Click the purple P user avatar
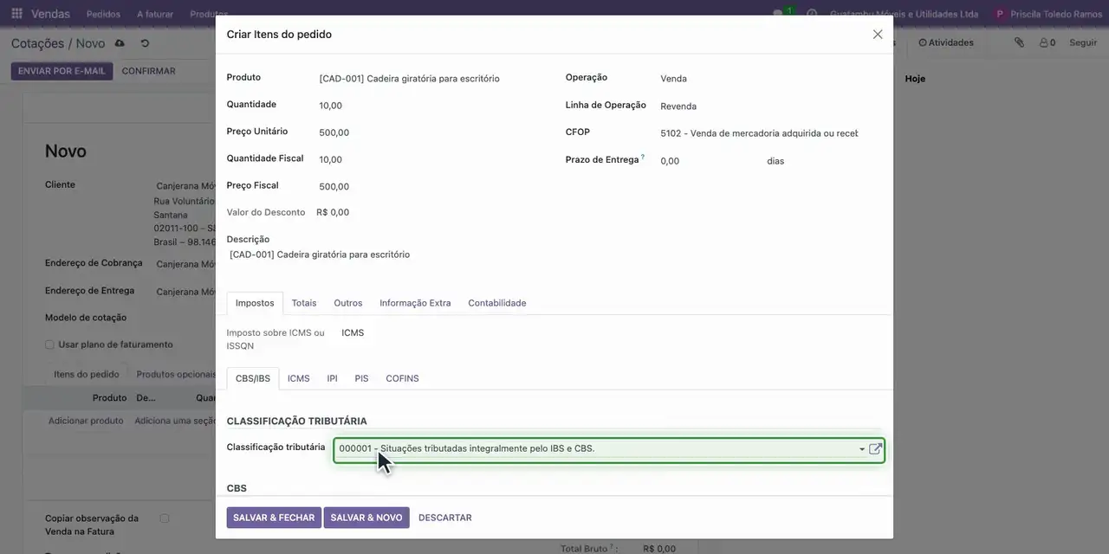The image size is (1109, 554). (1001, 14)
